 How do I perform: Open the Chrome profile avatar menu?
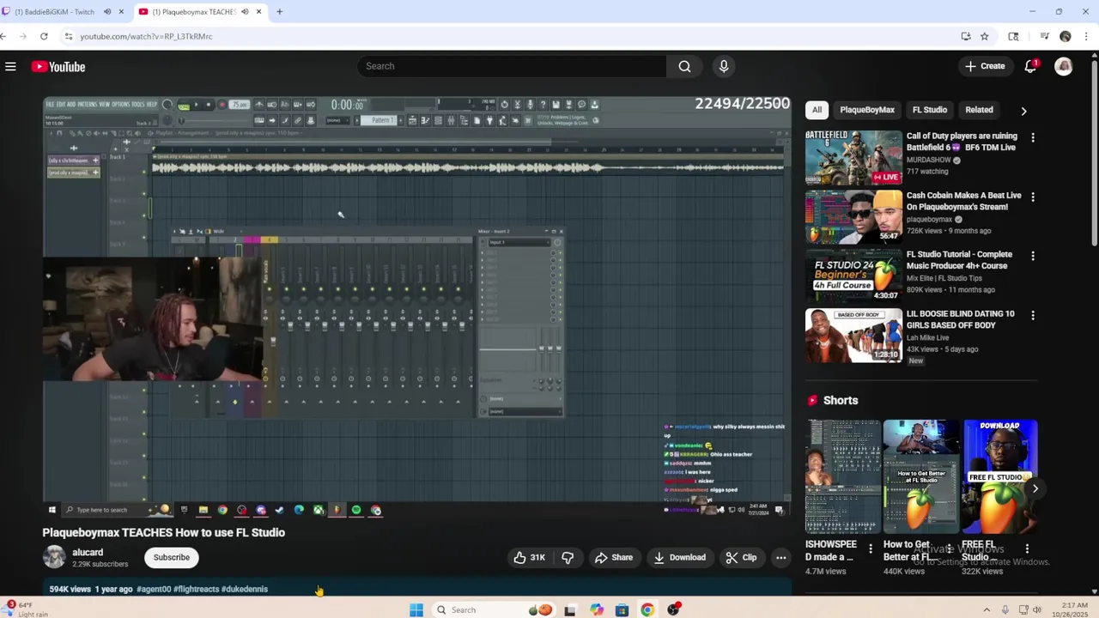1066,36
